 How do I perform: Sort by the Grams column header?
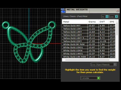coord(93,22)
